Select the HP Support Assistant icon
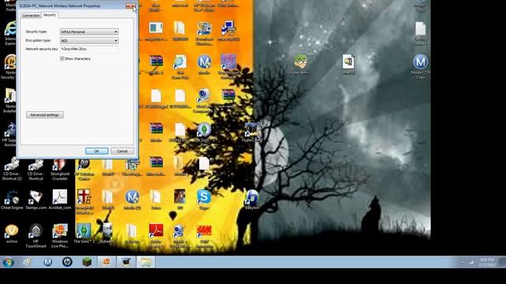 point(9,134)
